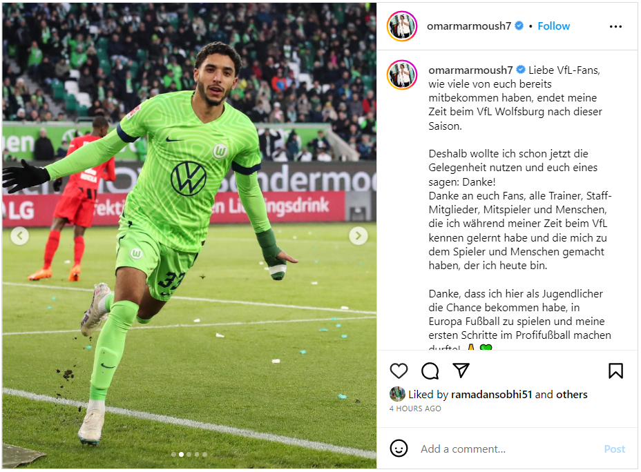Select the last carousel dot indicator
Viewport: 641px width, 472px height.
205,454
